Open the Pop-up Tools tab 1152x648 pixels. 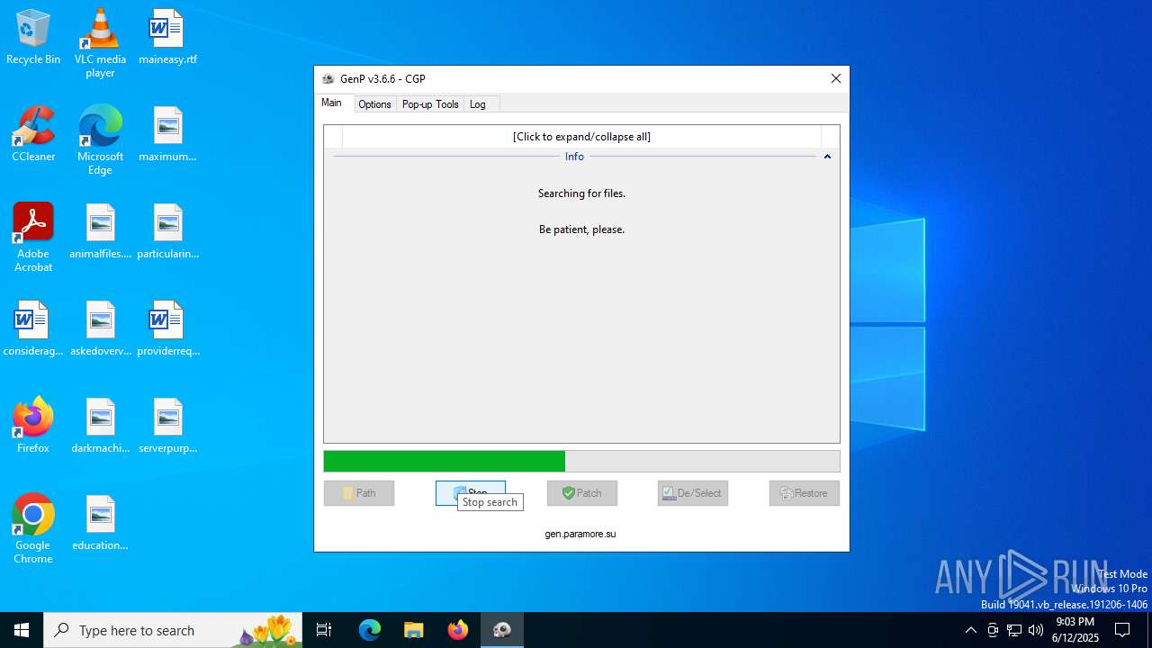(x=430, y=104)
